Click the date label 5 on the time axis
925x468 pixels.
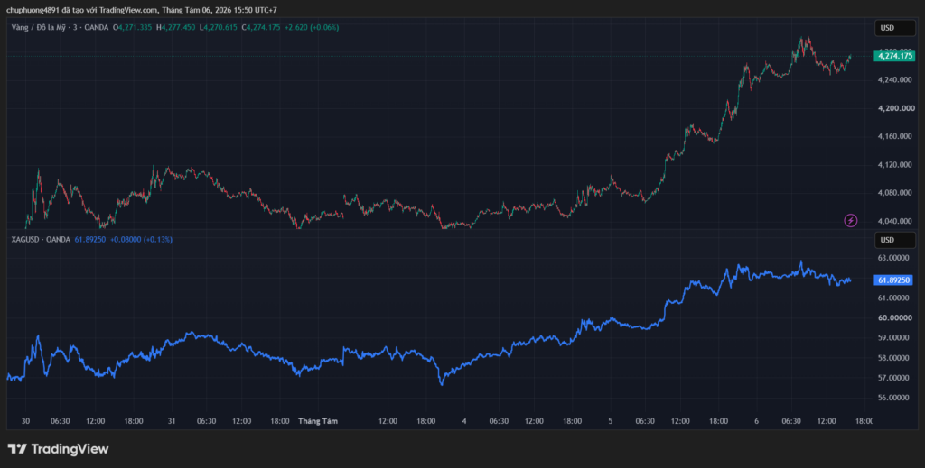click(x=611, y=421)
